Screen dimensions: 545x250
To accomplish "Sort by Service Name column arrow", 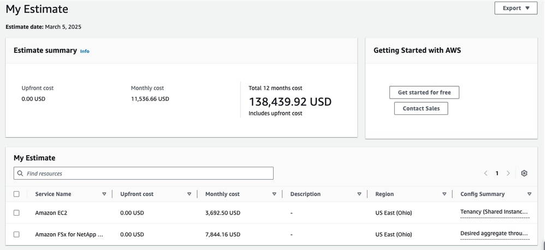I will click(104, 194).
